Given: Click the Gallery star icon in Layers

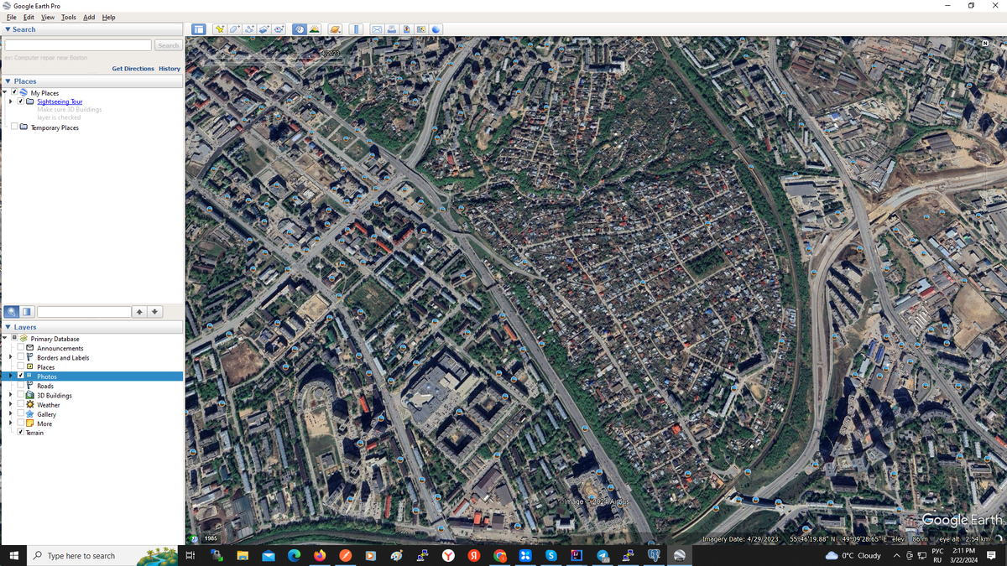Looking at the screenshot, I should point(30,414).
